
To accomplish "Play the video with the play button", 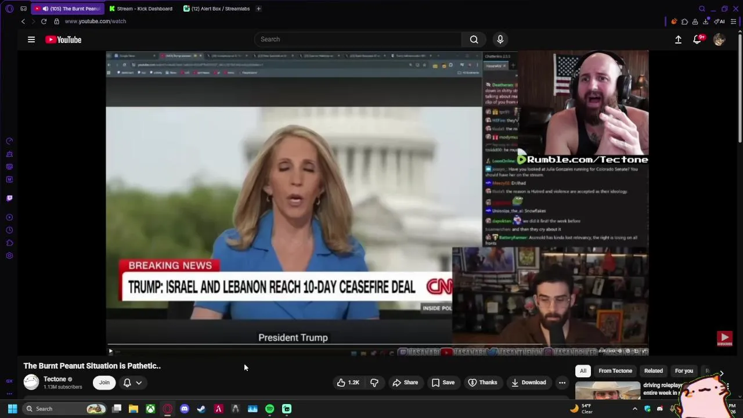I will (x=110, y=351).
